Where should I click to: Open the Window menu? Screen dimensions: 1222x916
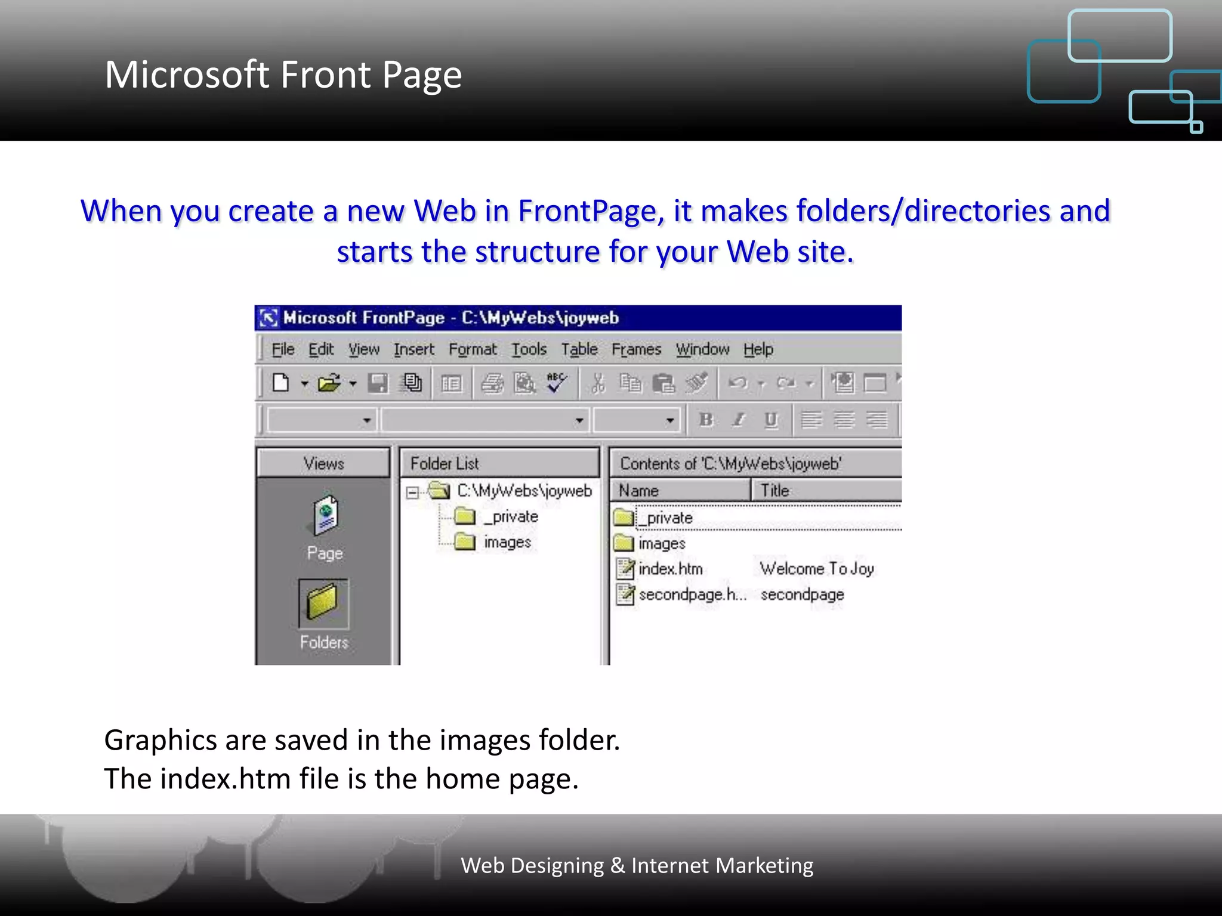702,349
